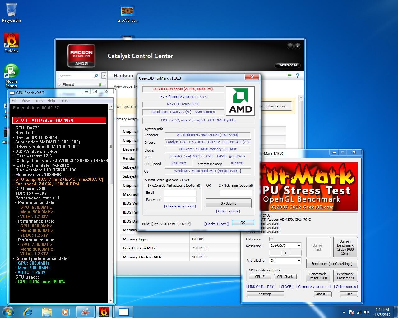Click the volume speaker tray icon
Screen dimensions: 398x318
(367, 312)
